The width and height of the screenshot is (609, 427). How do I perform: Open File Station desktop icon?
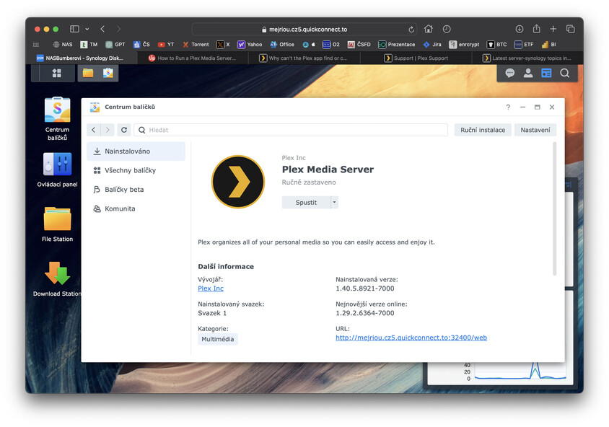(57, 224)
